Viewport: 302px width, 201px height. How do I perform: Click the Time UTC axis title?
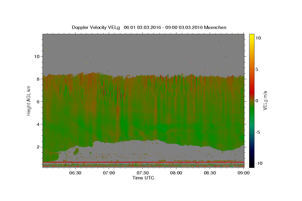click(x=143, y=178)
